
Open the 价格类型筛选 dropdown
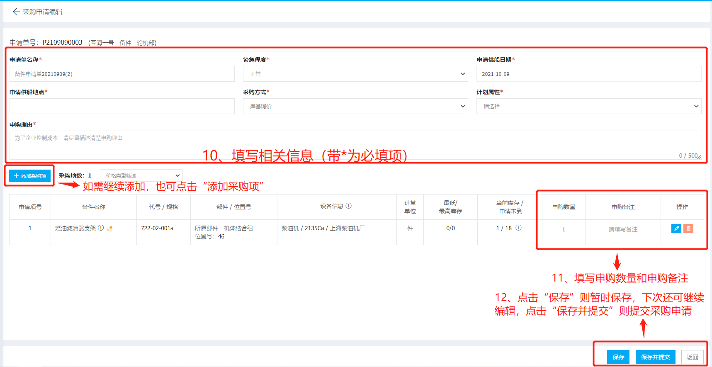tap(141, 175)
